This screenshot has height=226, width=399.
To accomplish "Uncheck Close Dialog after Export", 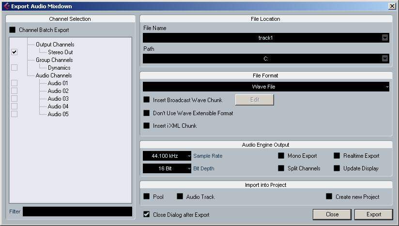I will pyautogui.click(x=147, y=214).
